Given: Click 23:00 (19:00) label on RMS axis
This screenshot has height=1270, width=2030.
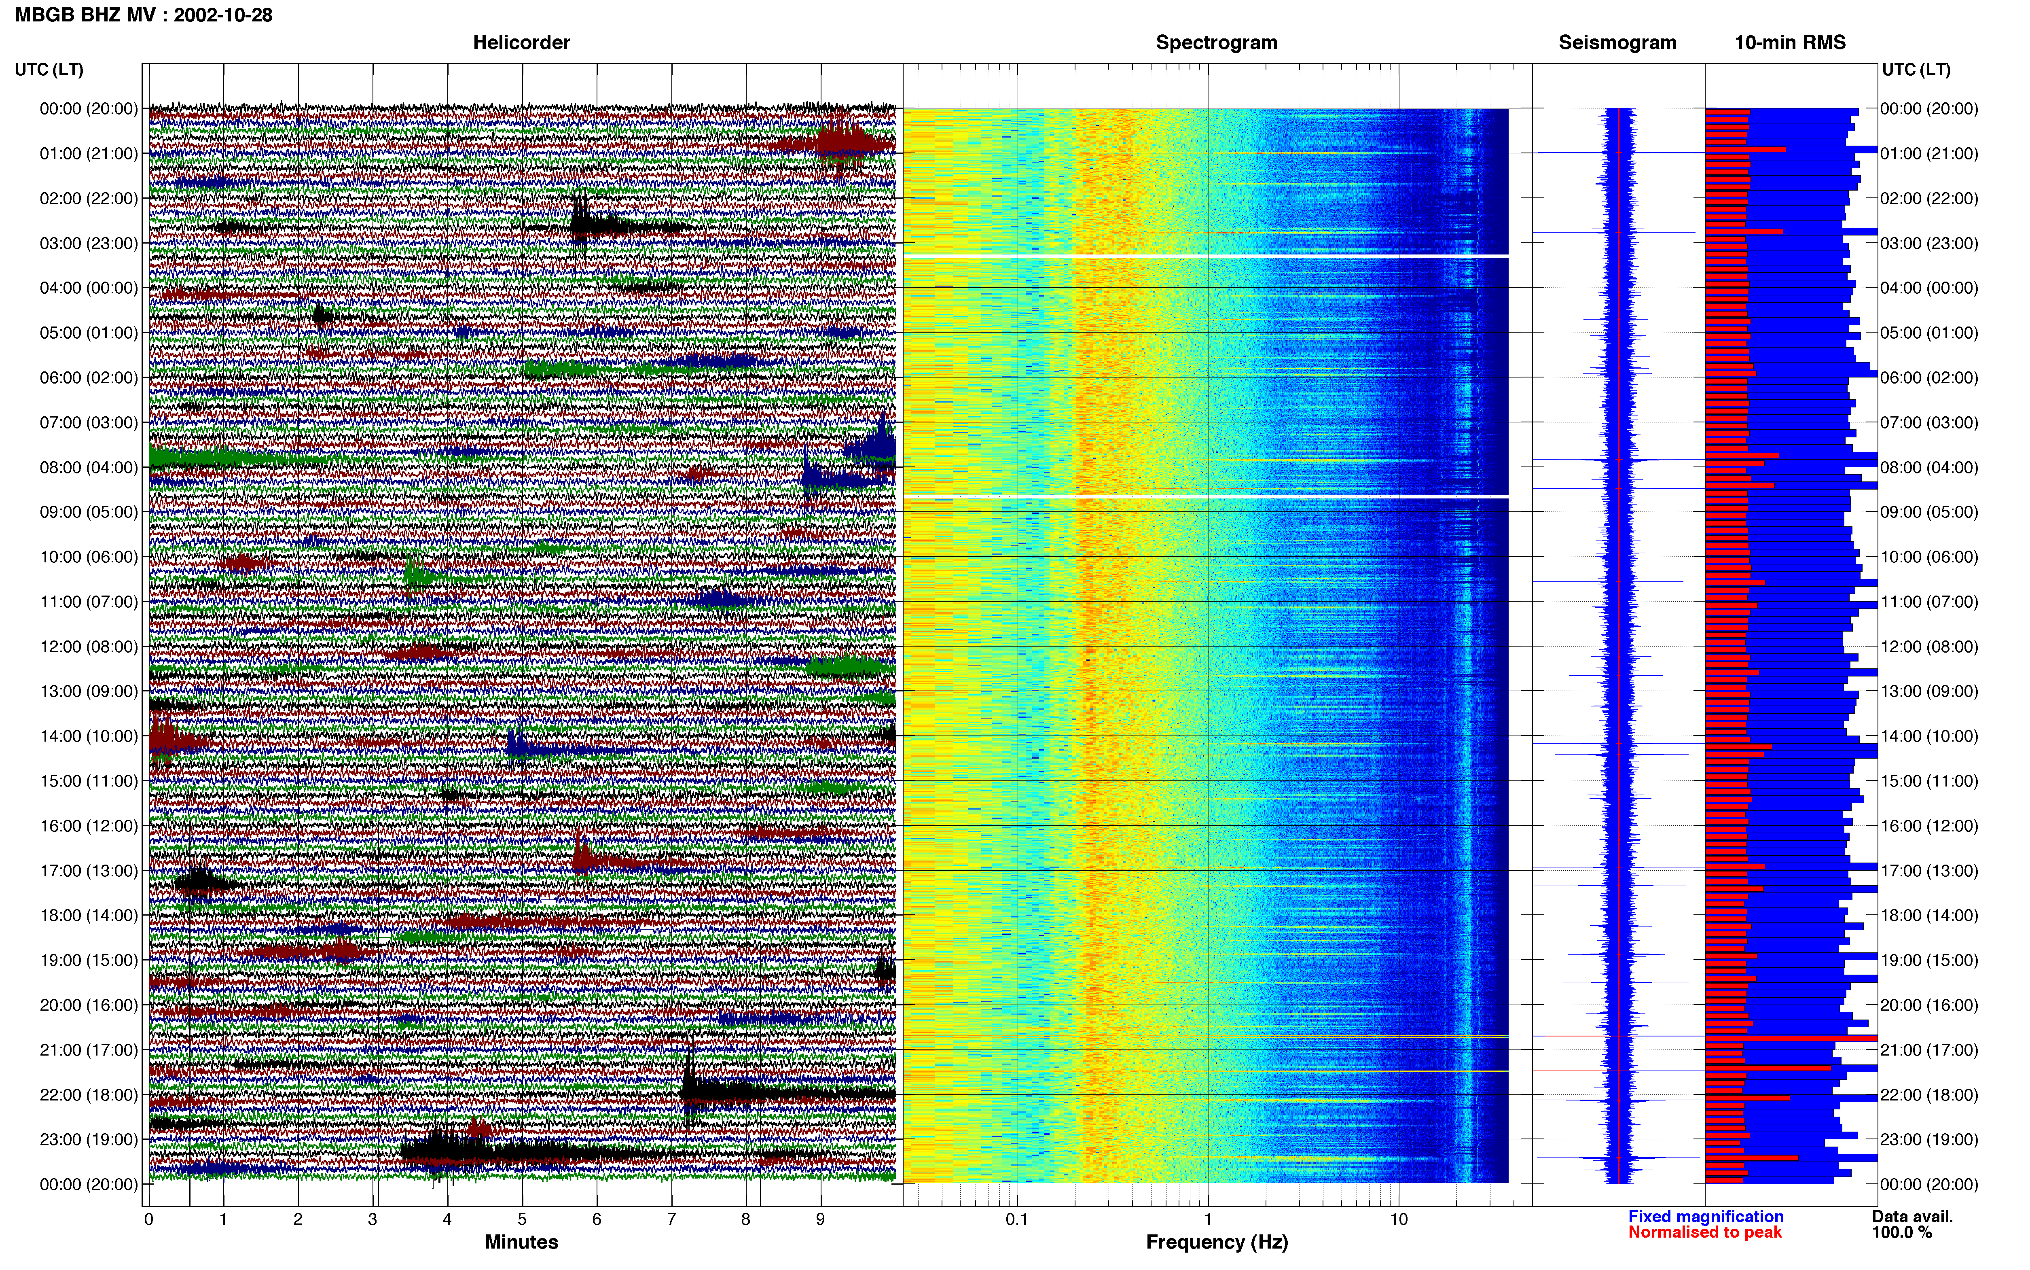Looking at the screenshot, I should [1929, 1140].
